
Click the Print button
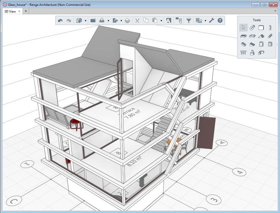(127, 20)
